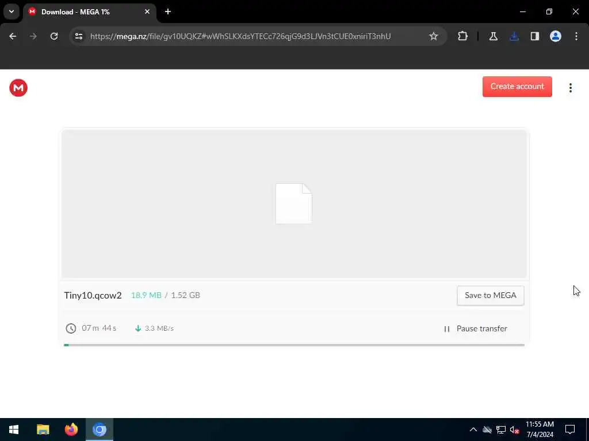589x441 pixels.
Task: Go forward to the next page
Action: tap(33, 36)
